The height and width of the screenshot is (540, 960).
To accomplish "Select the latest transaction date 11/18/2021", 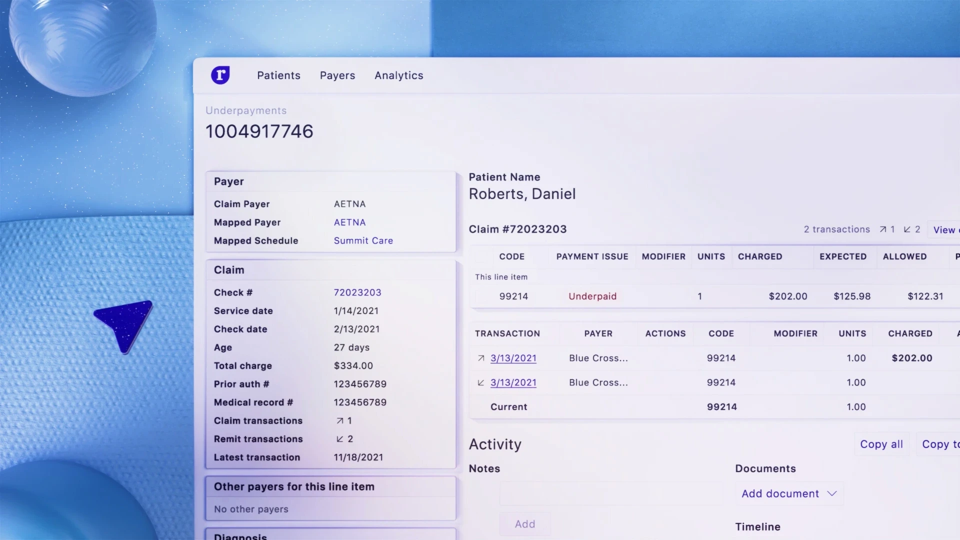I will pos(358,457).
